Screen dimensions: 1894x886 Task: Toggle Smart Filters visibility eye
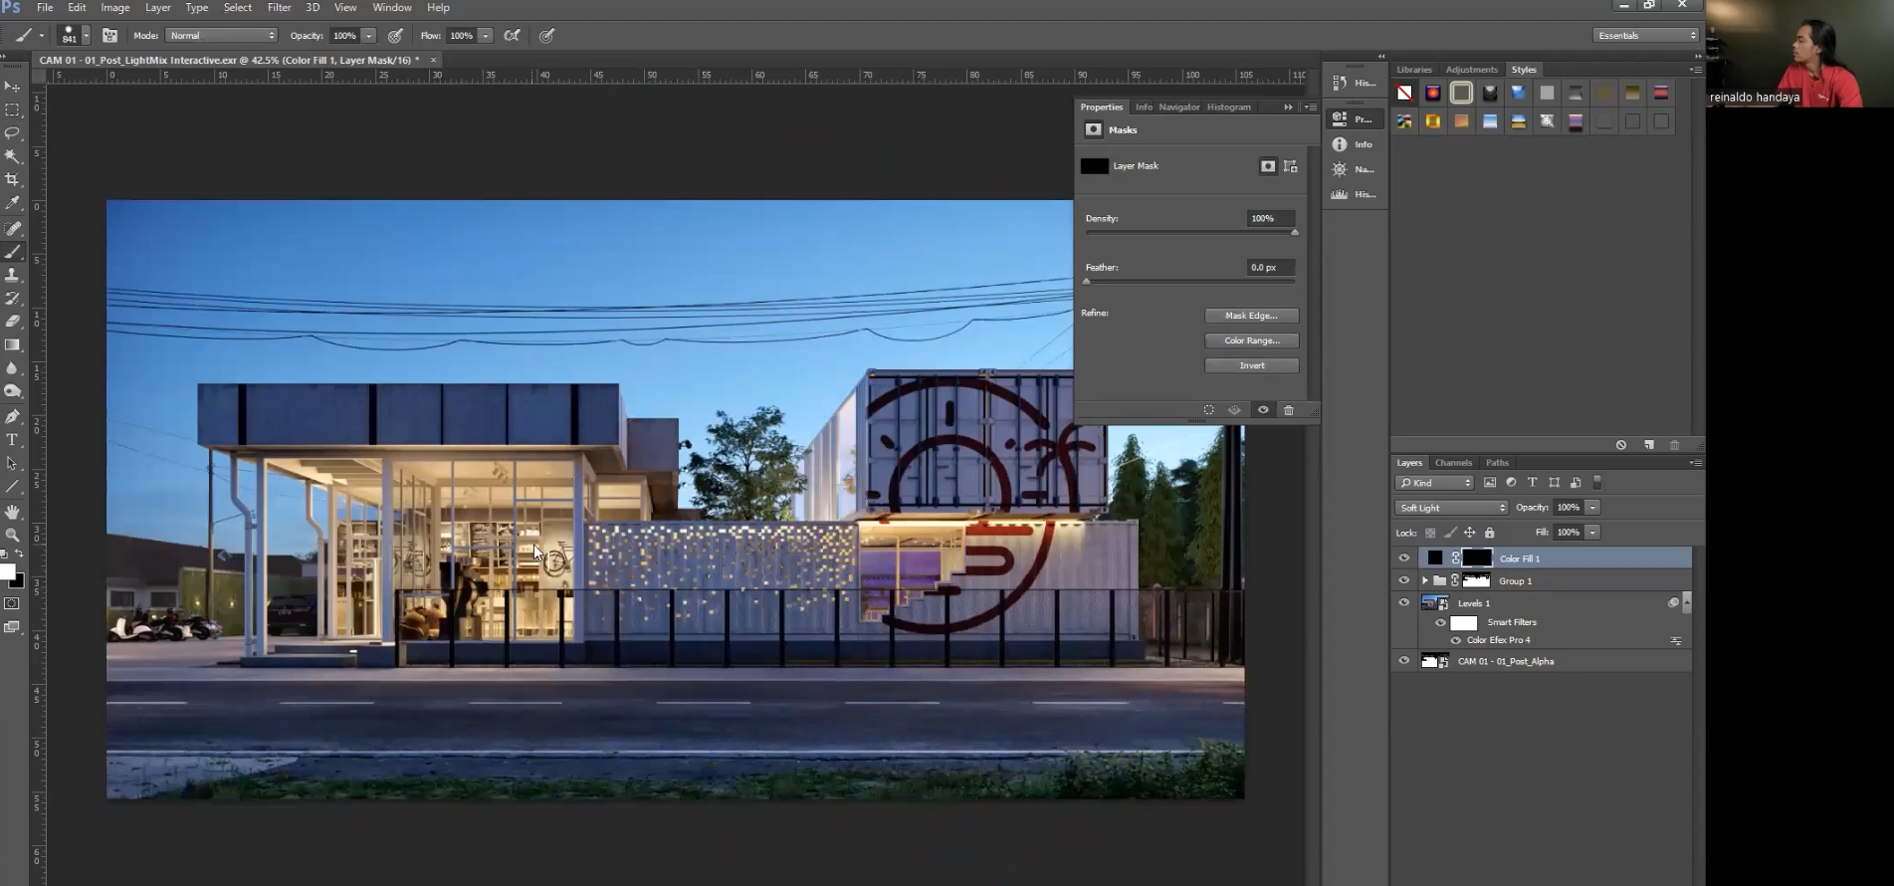click(x=1440, y=622)
